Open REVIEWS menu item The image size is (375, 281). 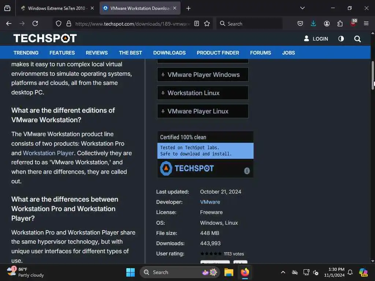pos(97,53)
